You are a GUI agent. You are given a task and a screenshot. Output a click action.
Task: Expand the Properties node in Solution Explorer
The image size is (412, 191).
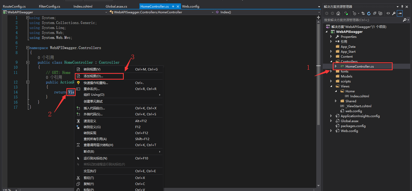[331, 37]
